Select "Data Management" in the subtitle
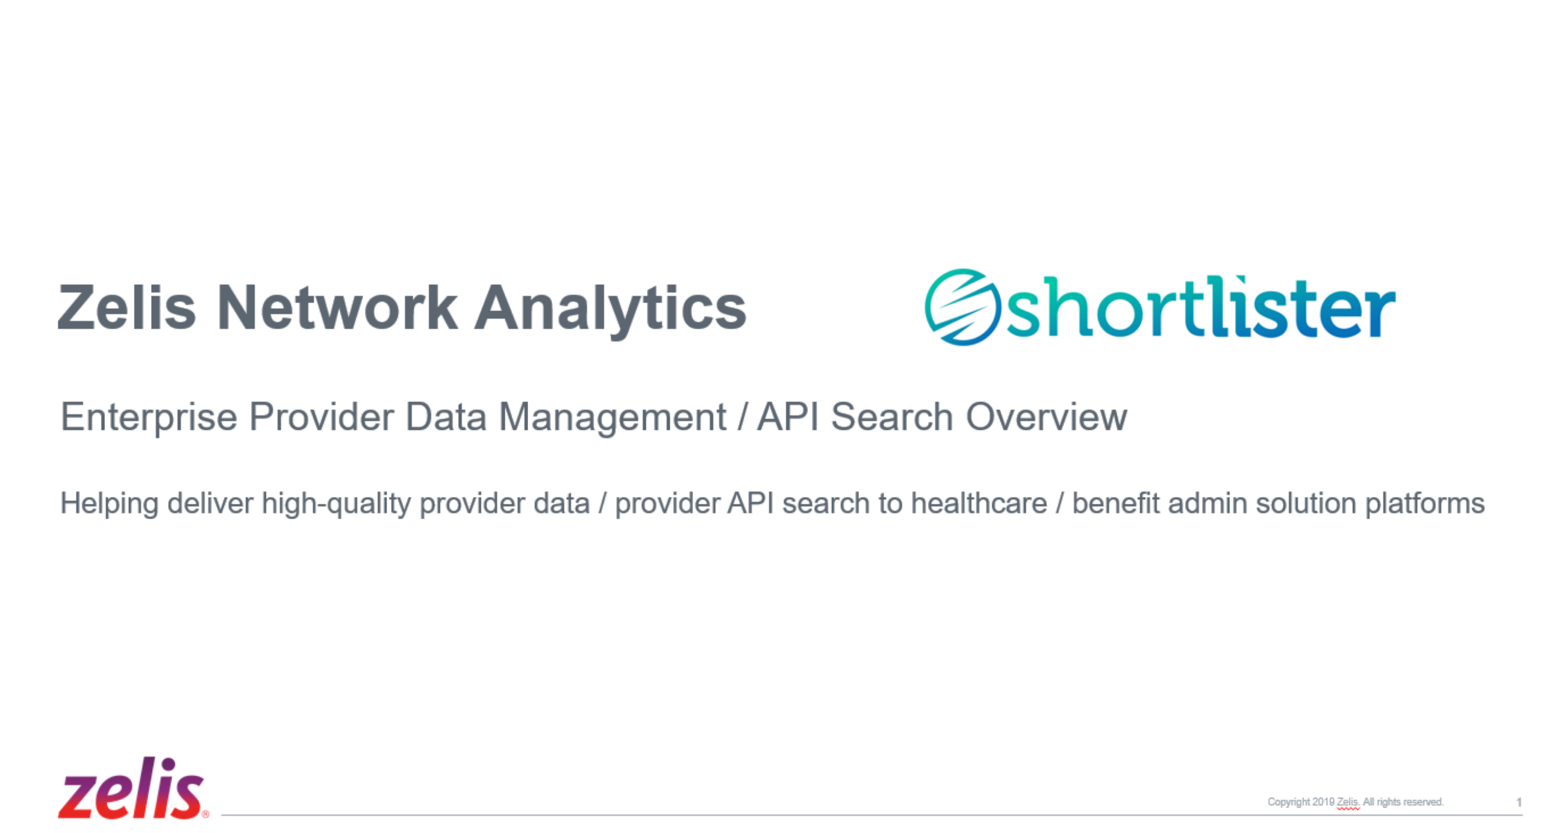The width and height of the screenshot is (1555, 833). click(x=565, y=417)
